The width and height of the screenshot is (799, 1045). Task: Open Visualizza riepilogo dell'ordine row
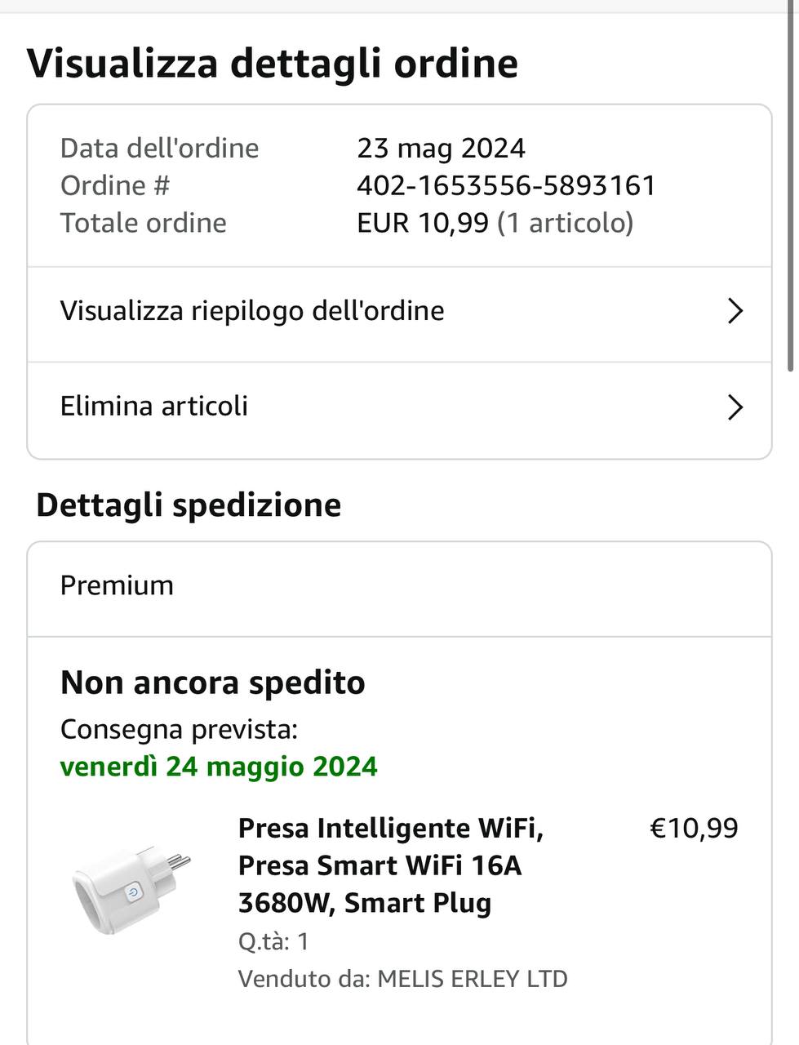(x=253, y=311)
